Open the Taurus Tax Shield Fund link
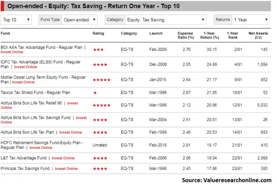The height and width of the screenshot is (193, 277). [x=35, y=93]
